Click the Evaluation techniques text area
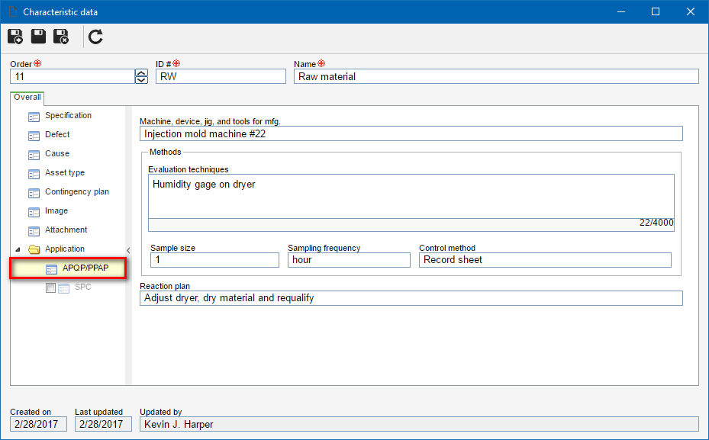Image resolution: width=709 pixels, height=440 pixels. point(411,197)
